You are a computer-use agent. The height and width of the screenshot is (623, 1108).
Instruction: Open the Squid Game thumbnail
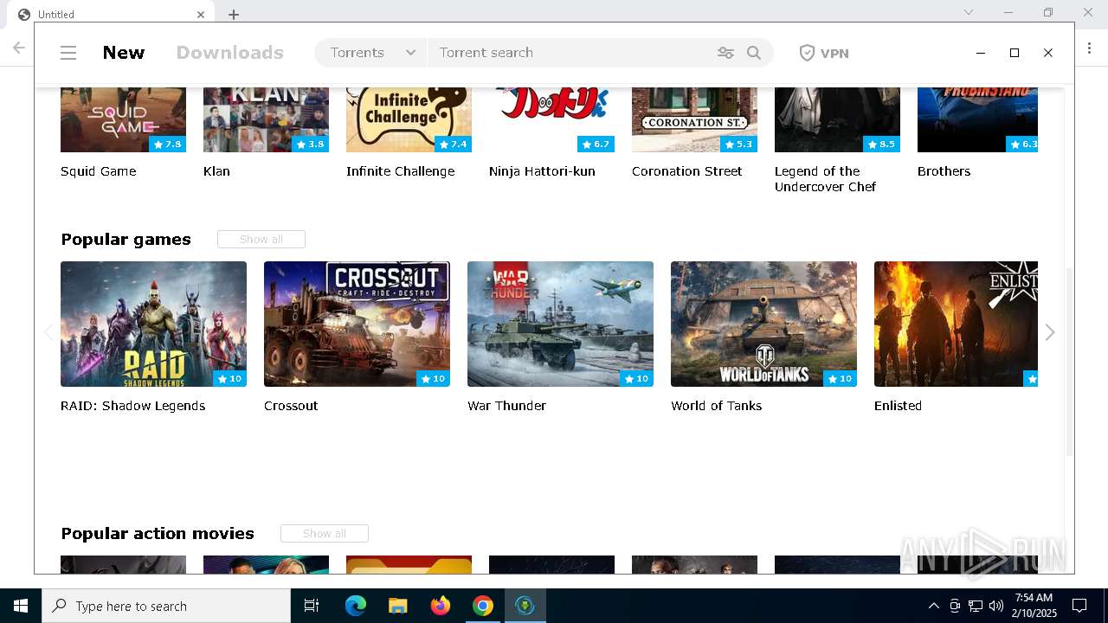[x=123, y=119]
